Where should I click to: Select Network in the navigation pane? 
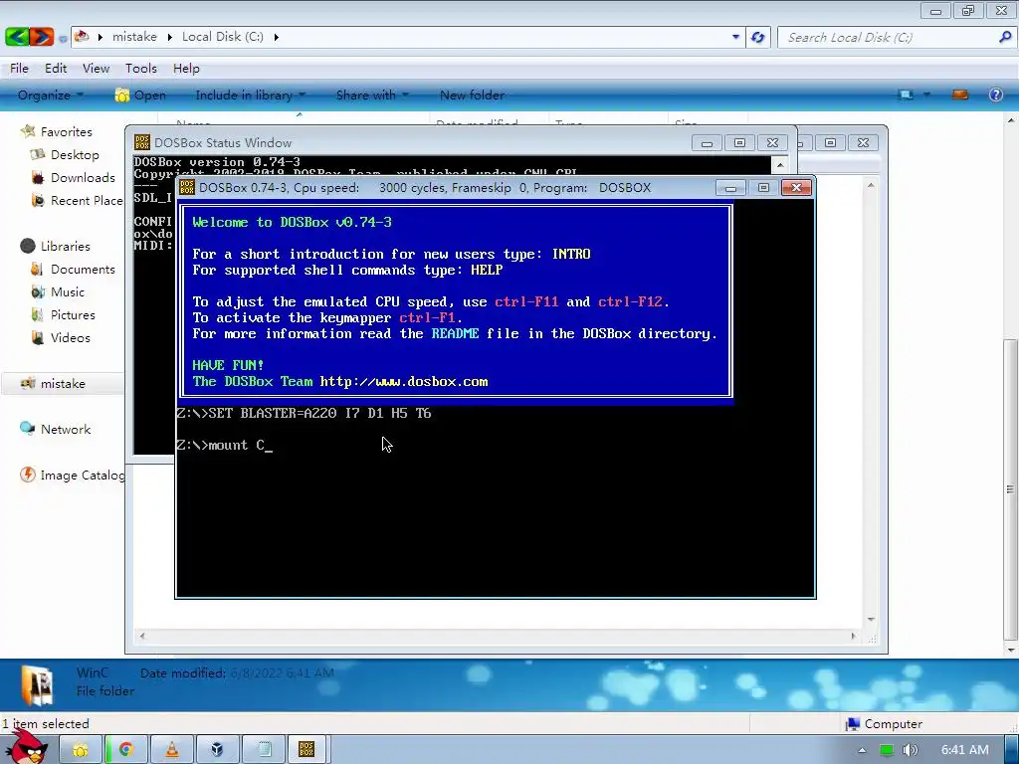click(56, 430)
